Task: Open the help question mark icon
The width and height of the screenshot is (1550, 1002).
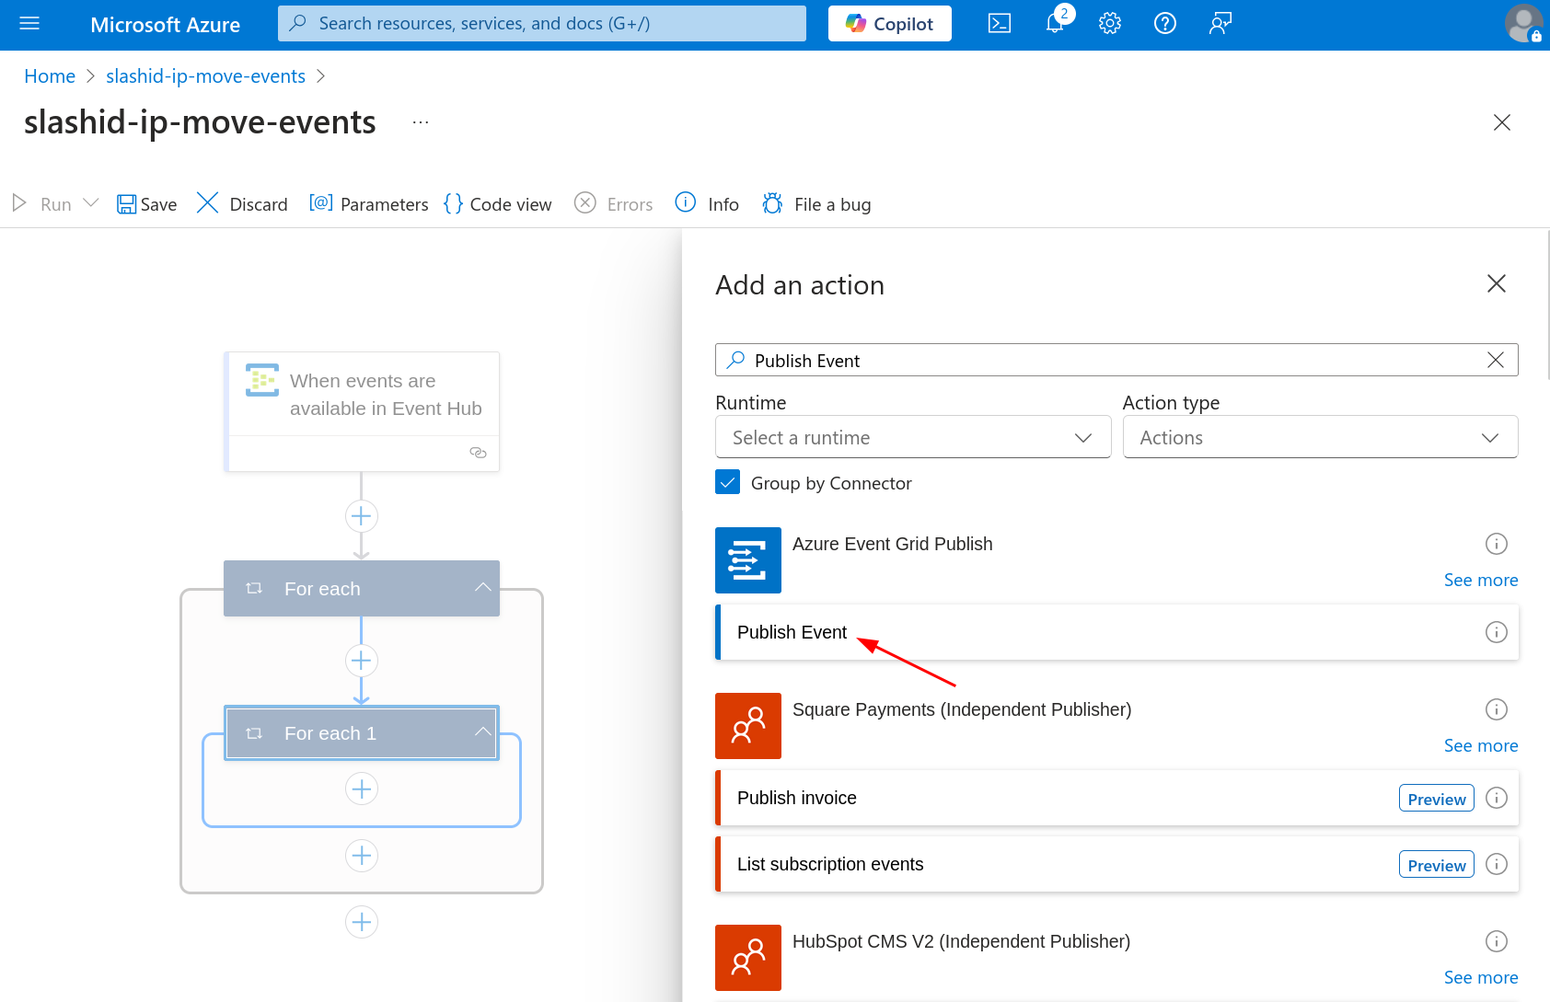Action: tap(1164, 23)
